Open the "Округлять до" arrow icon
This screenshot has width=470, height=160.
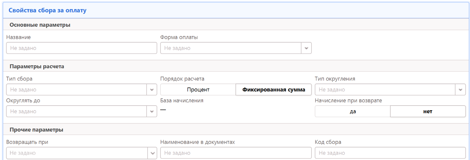(152, 112)
